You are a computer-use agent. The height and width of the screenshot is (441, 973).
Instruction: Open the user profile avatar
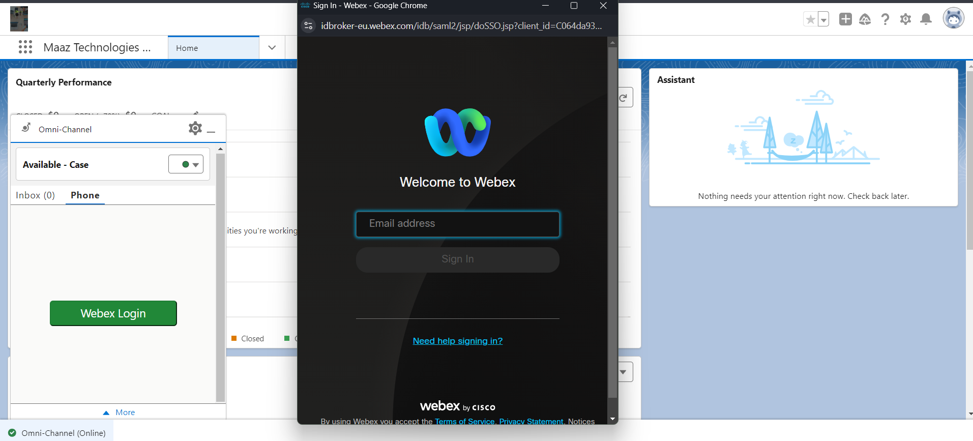pyautogui.click(x=954, y=19)
